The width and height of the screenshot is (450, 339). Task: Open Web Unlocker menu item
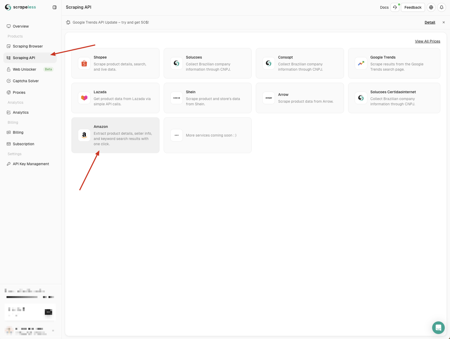[30, 69]
